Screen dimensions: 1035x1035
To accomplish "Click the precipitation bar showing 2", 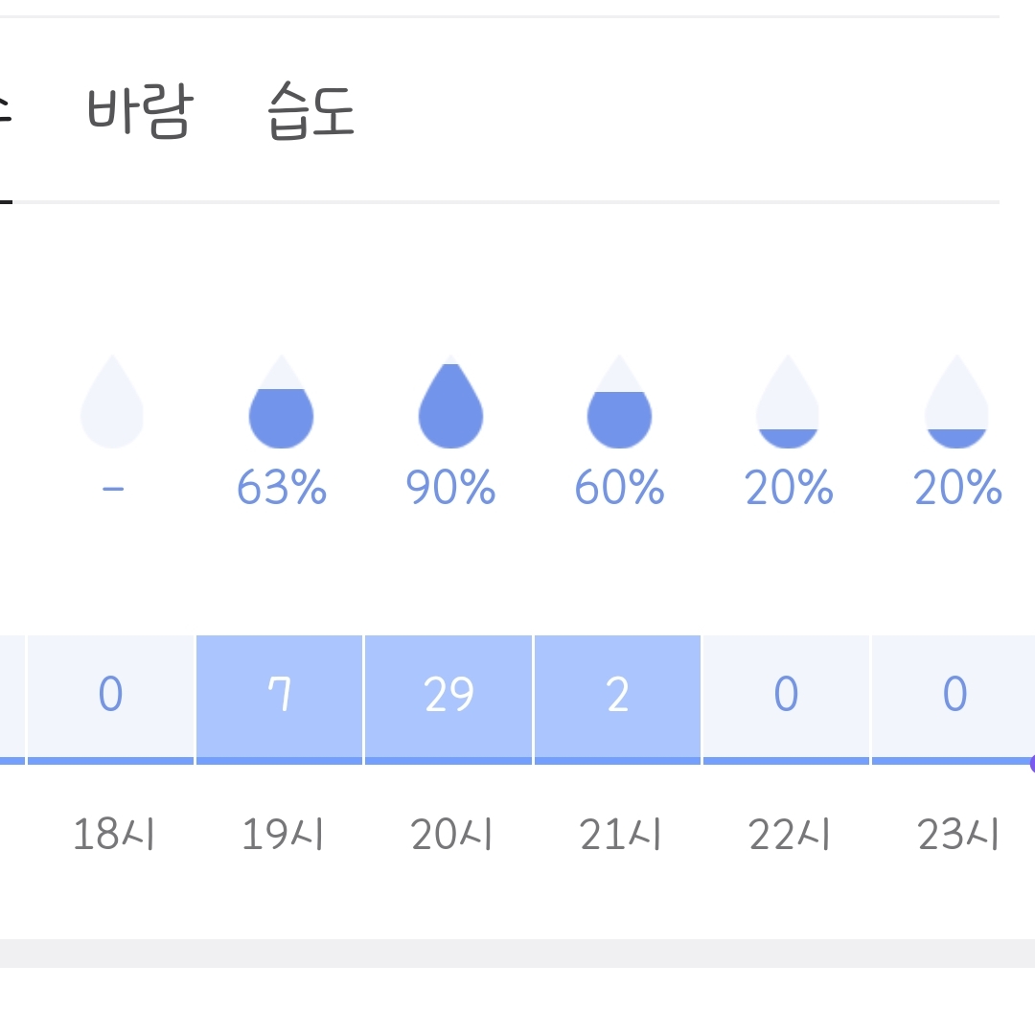I will (x=617, y=700).
